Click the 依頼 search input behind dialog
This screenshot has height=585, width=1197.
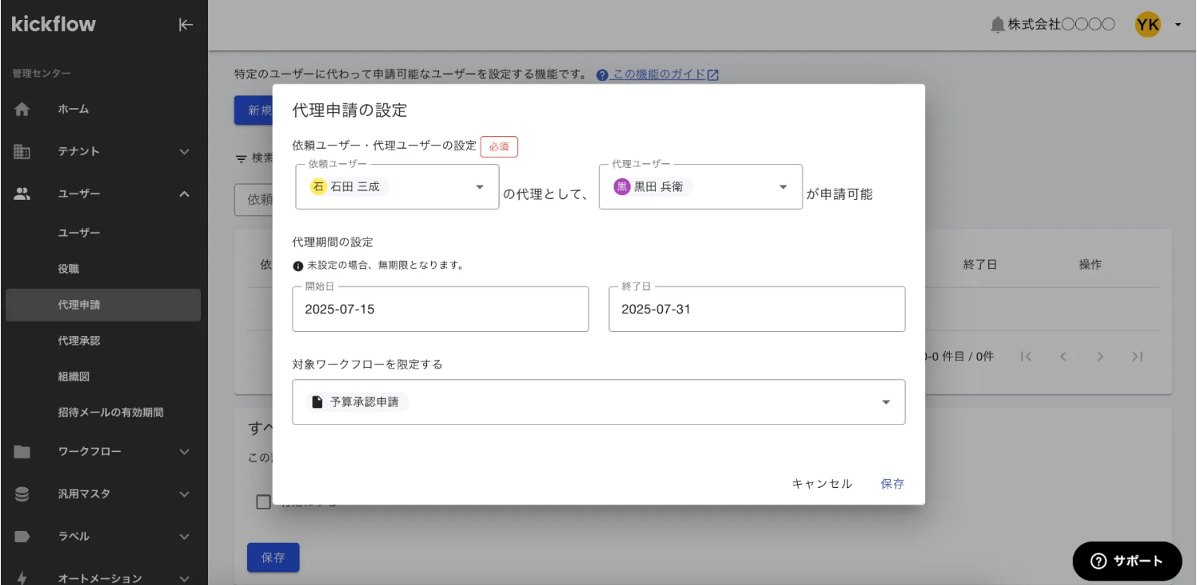click(253, 200)
